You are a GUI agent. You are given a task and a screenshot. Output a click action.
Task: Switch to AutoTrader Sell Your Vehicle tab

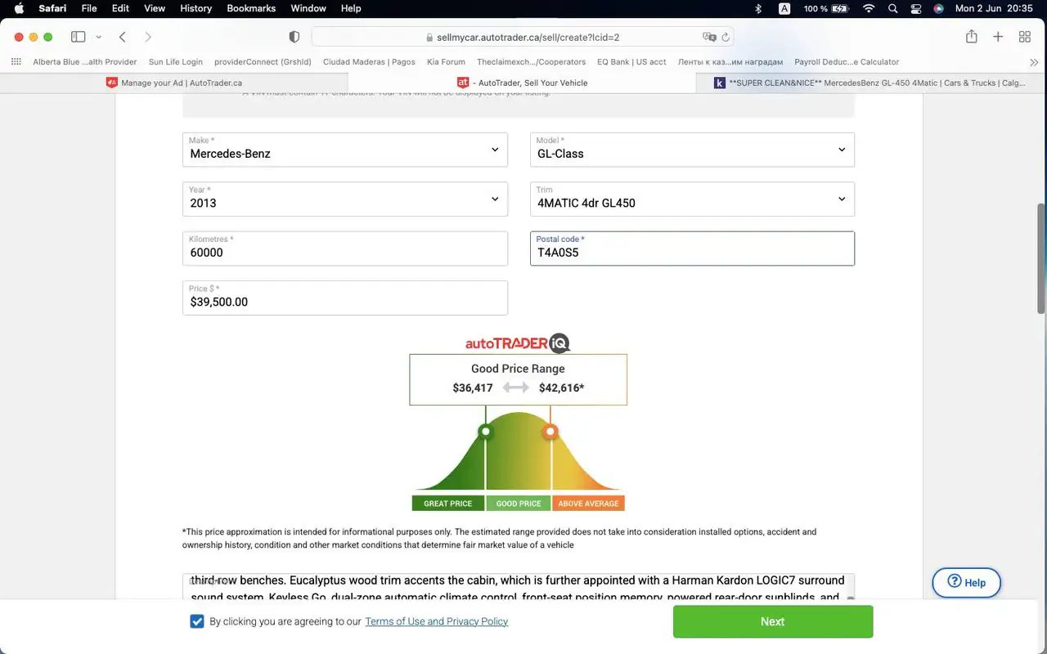522,83
